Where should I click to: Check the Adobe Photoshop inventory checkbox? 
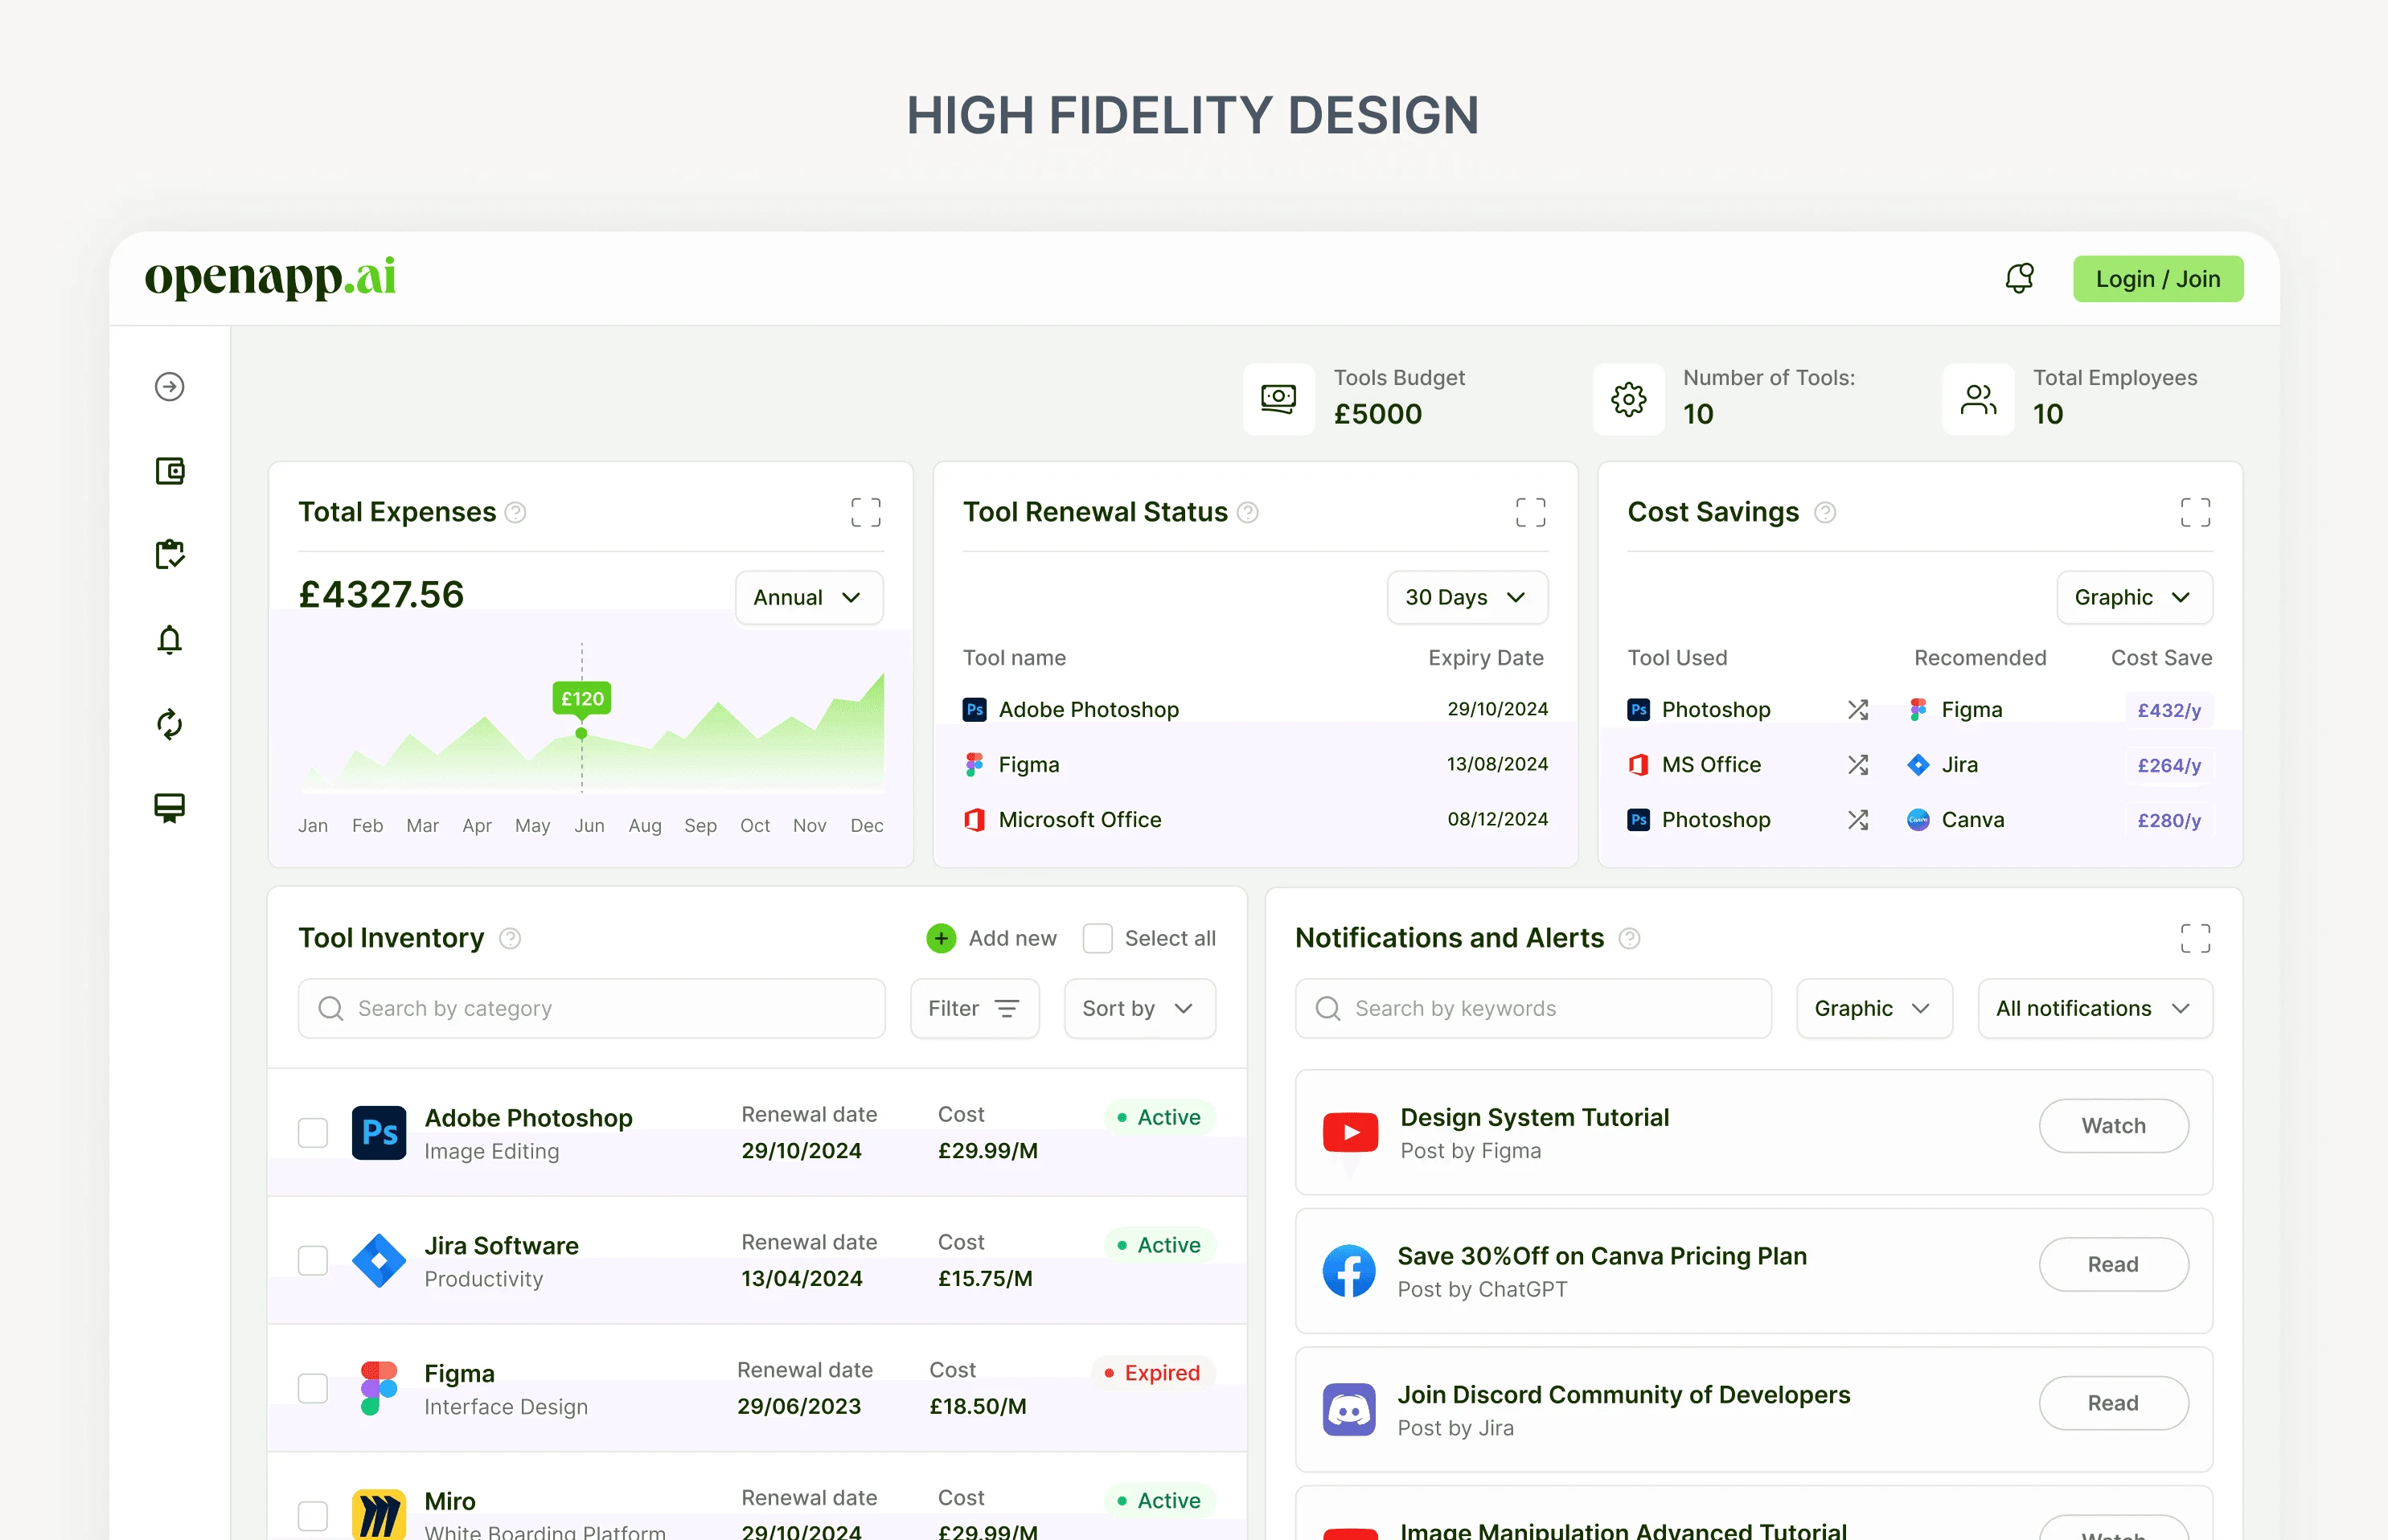pos(313,1132)
